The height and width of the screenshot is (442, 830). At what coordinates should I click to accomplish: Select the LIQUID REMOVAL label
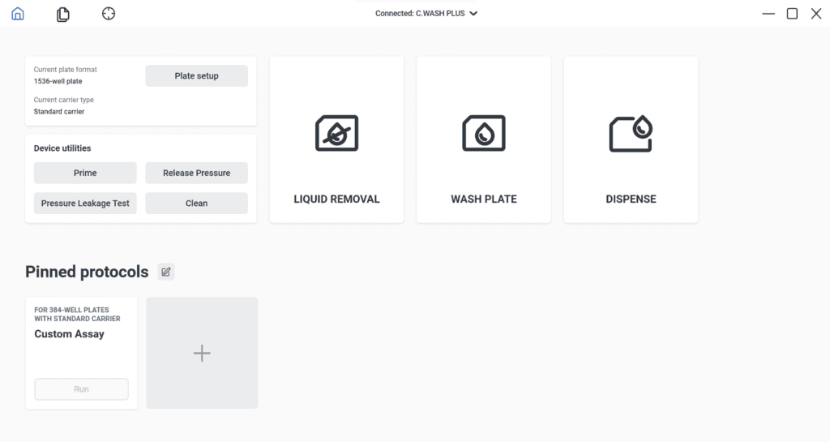coord(336,199)
